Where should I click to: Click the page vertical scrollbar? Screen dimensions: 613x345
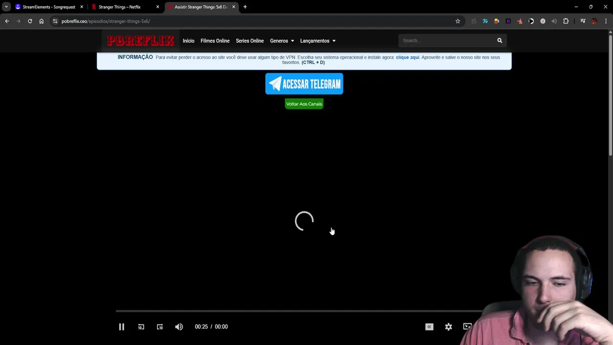point(611,95)
